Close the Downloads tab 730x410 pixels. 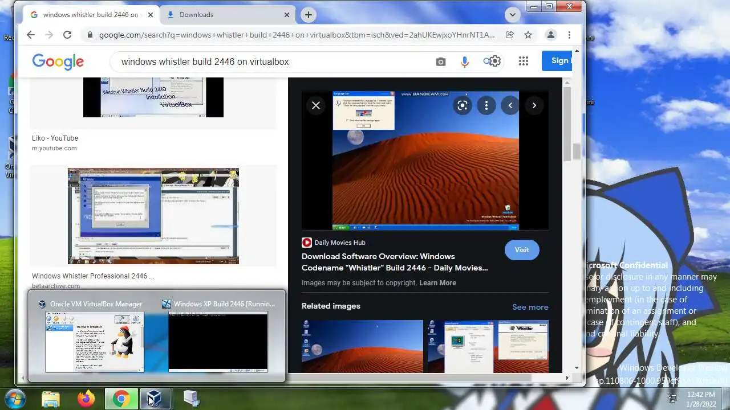pos(287,15)
